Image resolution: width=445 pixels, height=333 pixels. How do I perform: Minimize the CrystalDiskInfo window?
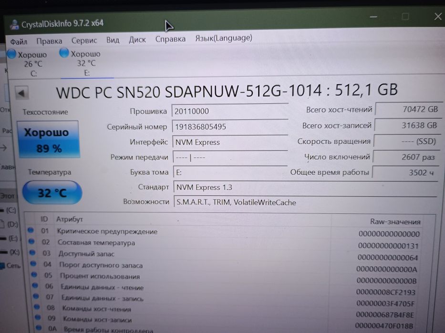(x=373, y=17)
